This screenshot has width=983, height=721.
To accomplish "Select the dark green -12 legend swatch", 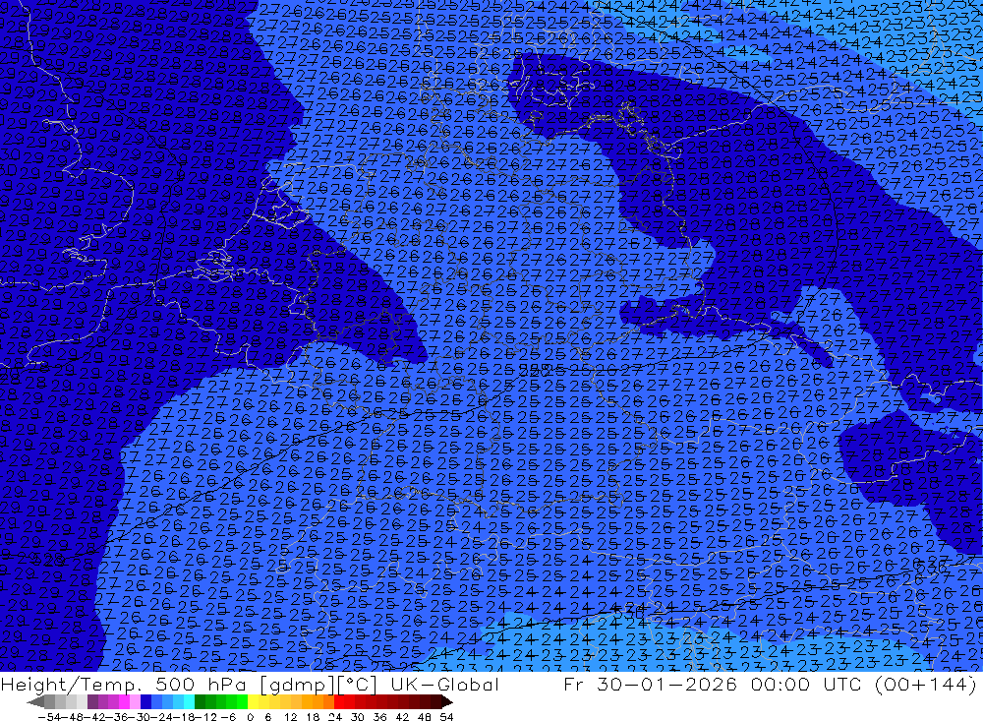I will [200, 701].
